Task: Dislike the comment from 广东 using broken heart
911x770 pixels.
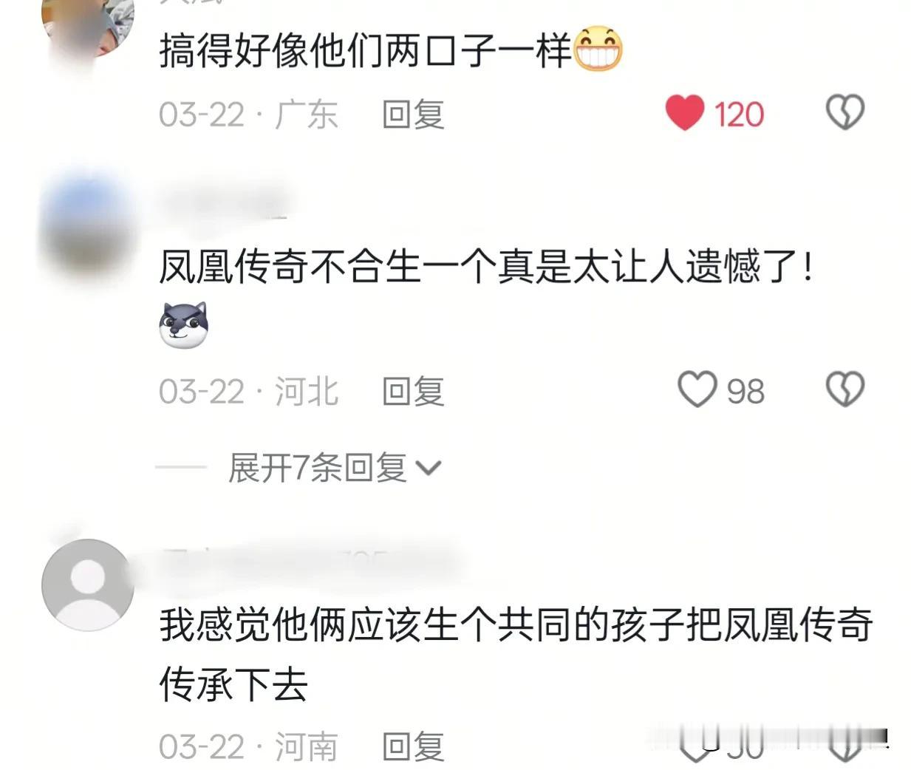Action: tap(845, 113)
